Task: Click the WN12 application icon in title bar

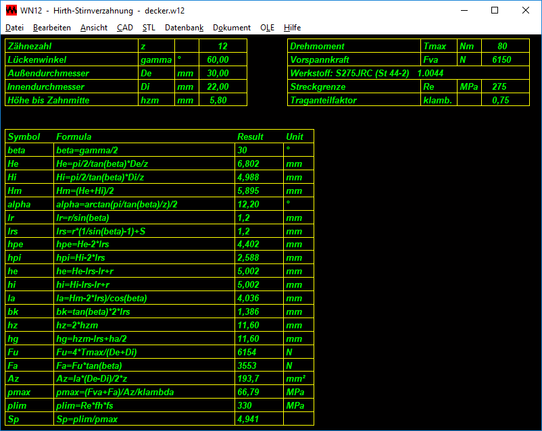Action: 11,11
